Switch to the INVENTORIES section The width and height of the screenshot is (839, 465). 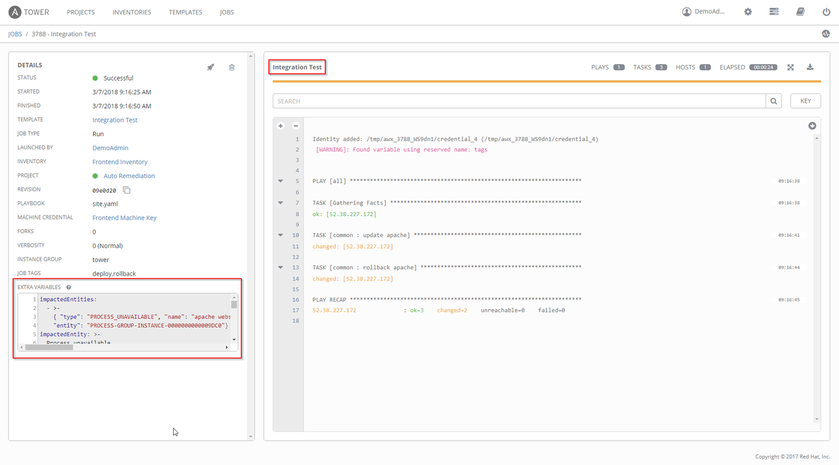[132, 12]
